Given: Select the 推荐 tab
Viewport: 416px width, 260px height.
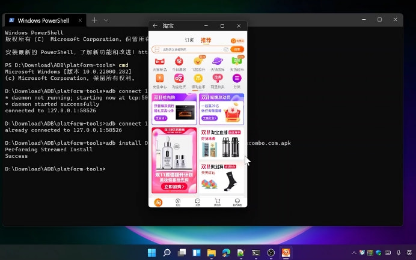Looking at the screenshot, I should pos(206,40).
